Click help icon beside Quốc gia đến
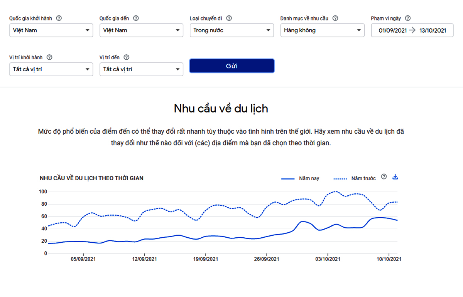 136,18
